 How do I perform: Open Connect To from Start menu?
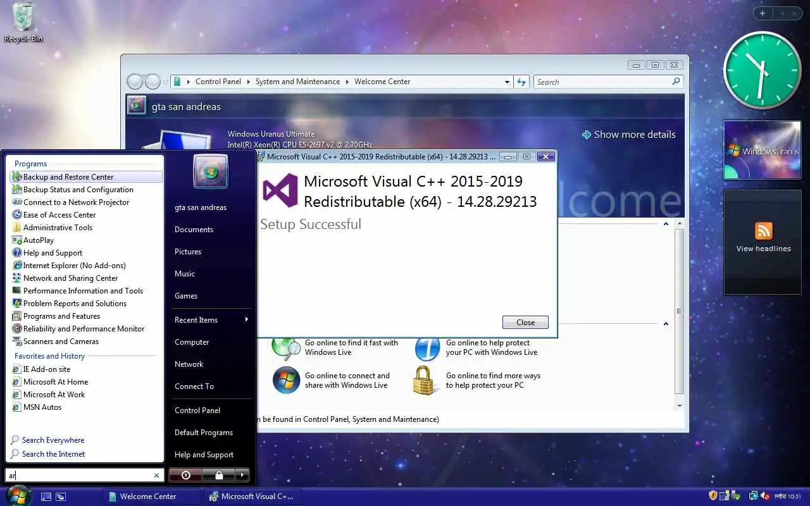tap(194, 386)
